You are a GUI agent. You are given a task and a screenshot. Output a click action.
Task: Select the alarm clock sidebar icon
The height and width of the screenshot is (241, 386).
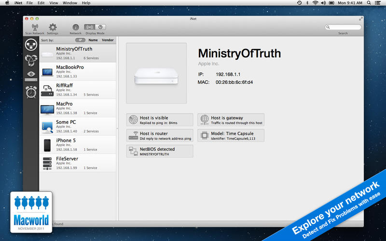tap(31, 92)
